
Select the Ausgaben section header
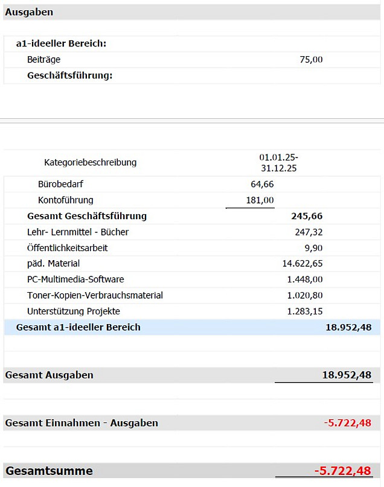point(191,13)
